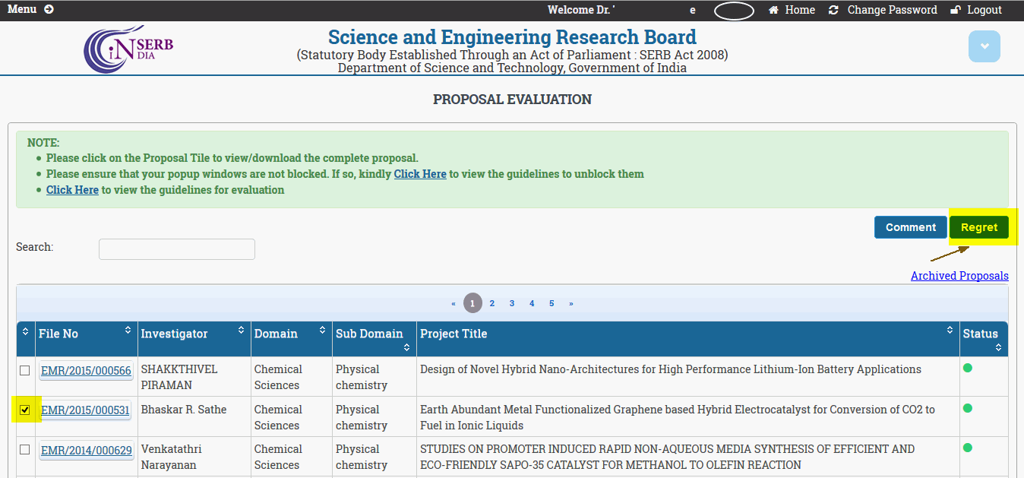Click the Logout unlock icon
Screen dimensions: 1024x478
[956, 10]
